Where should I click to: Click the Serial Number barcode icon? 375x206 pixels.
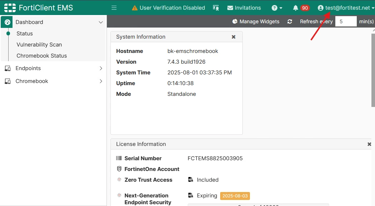(x=119, y=158)
